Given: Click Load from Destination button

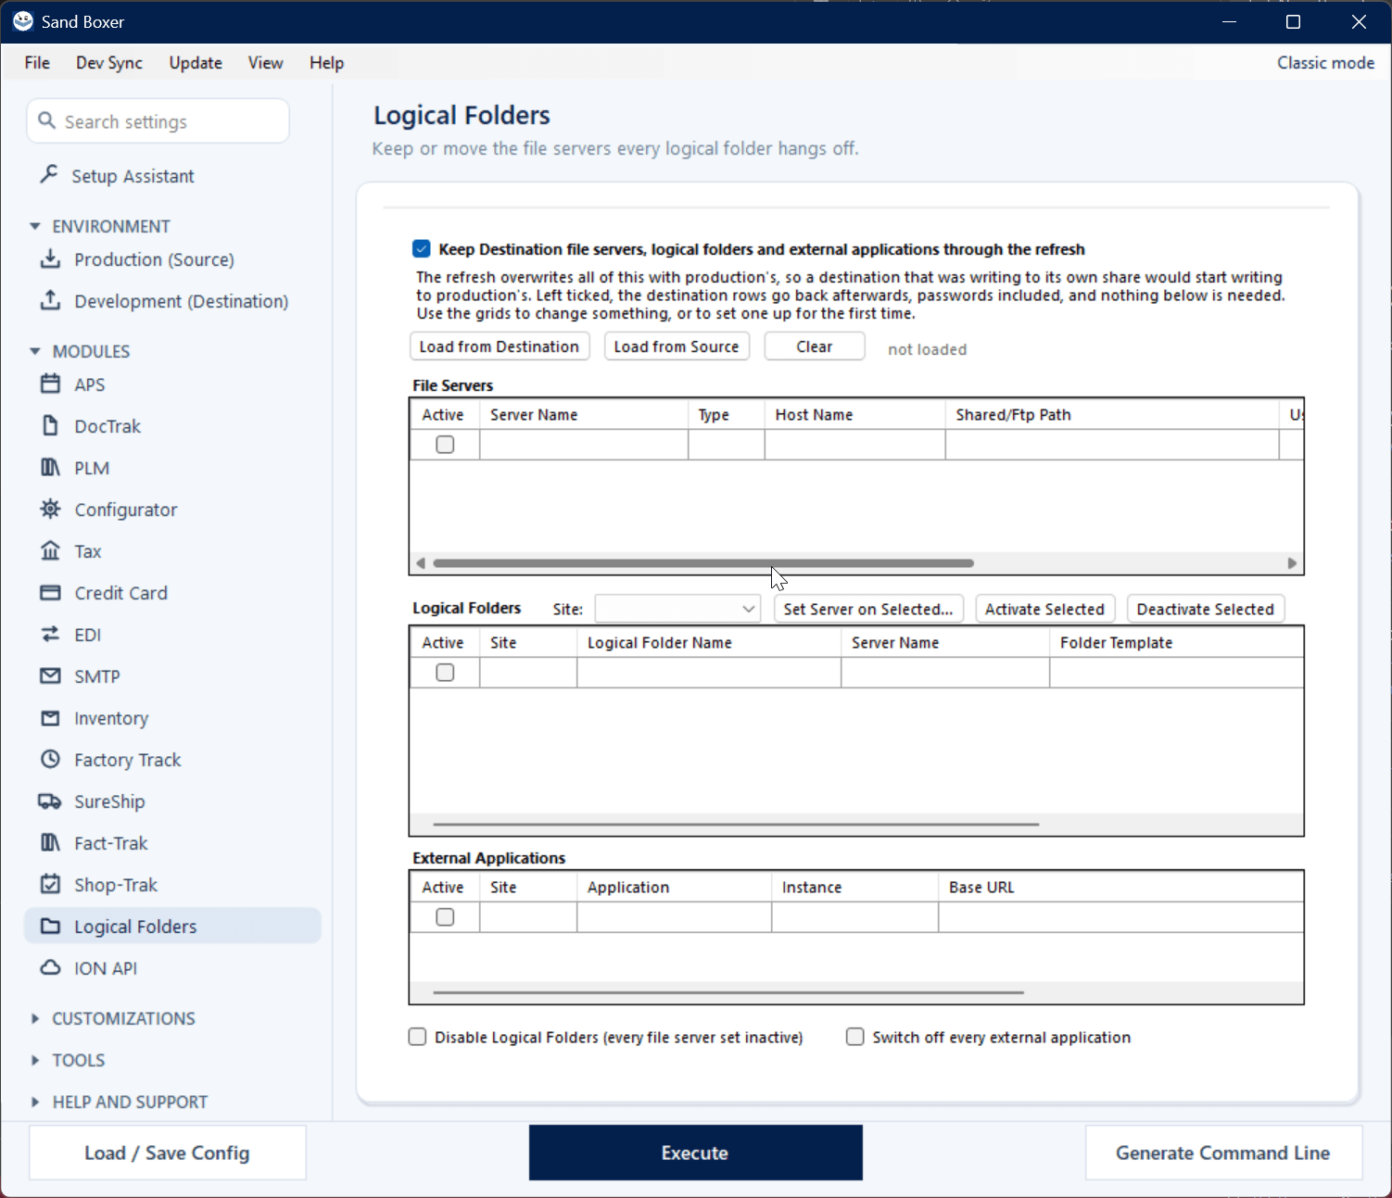Looking at the screenshot, I should [x=500, y=347].
